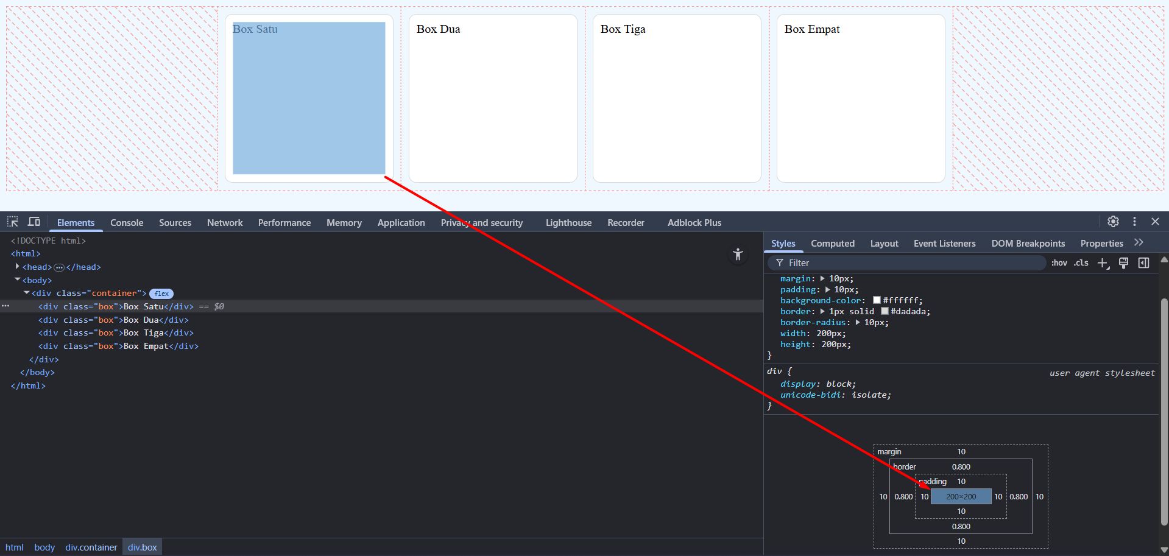Activate the inspect element picker icon
The image size is (1169, 556).
[x=13, y=222]
